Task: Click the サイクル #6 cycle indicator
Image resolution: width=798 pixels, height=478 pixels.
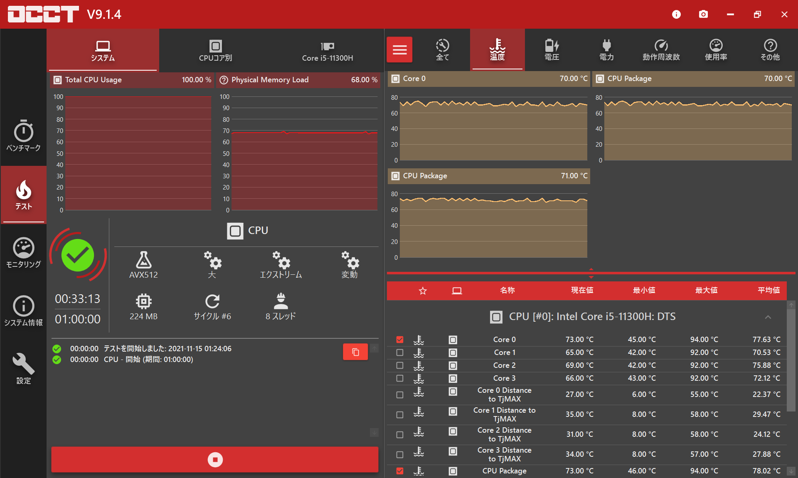Action: (212, 307)
